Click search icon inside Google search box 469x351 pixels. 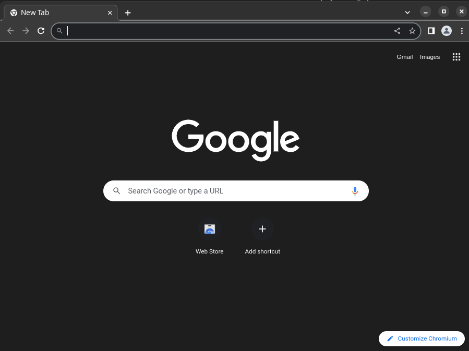117,191
